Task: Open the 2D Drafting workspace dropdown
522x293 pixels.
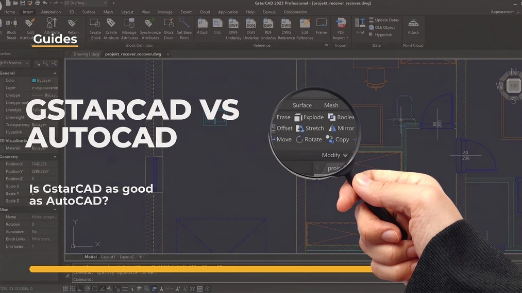Action: (85, 3)
